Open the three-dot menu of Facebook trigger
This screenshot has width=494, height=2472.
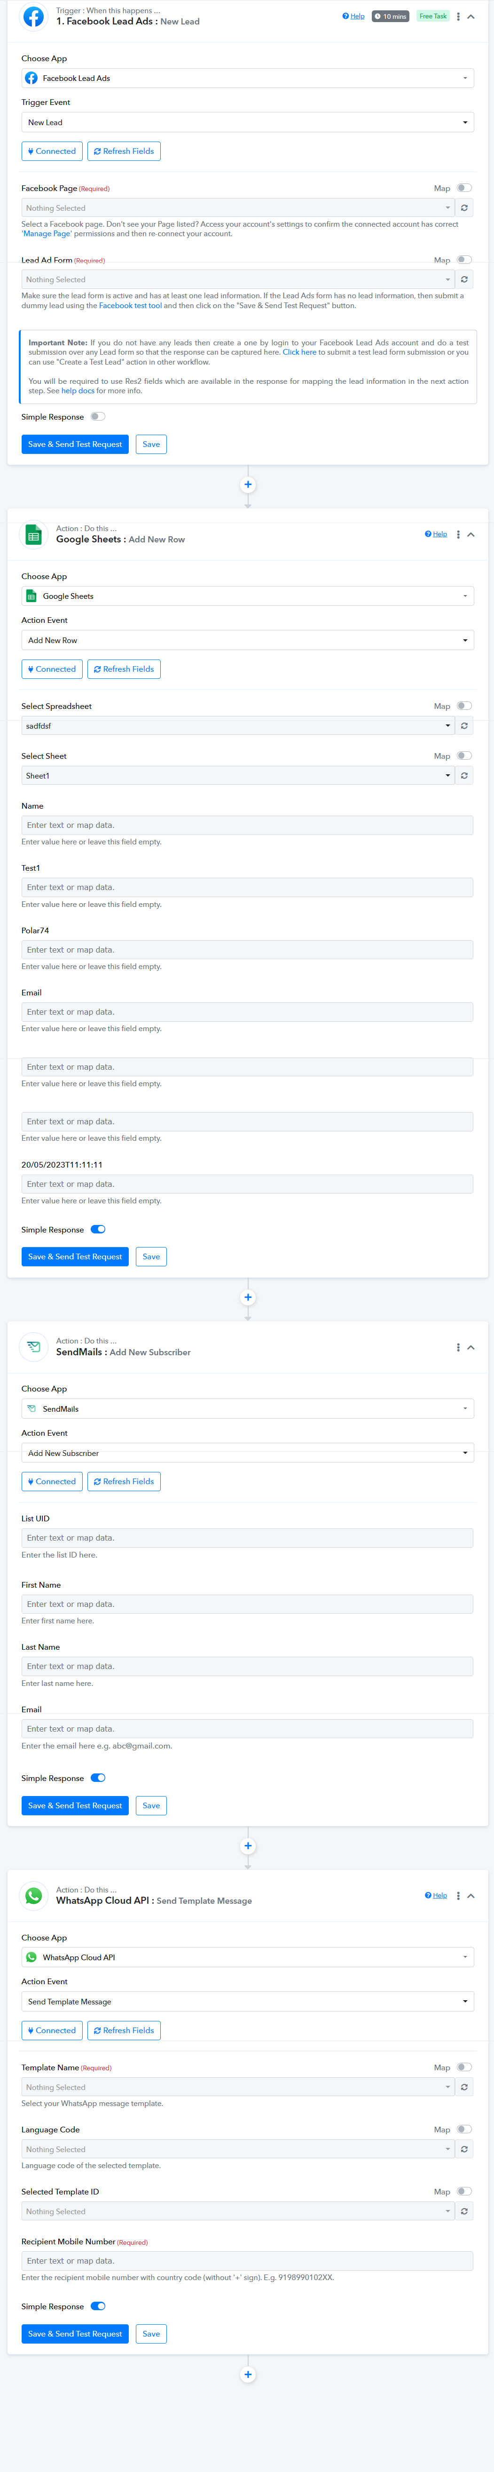[458, 16]
